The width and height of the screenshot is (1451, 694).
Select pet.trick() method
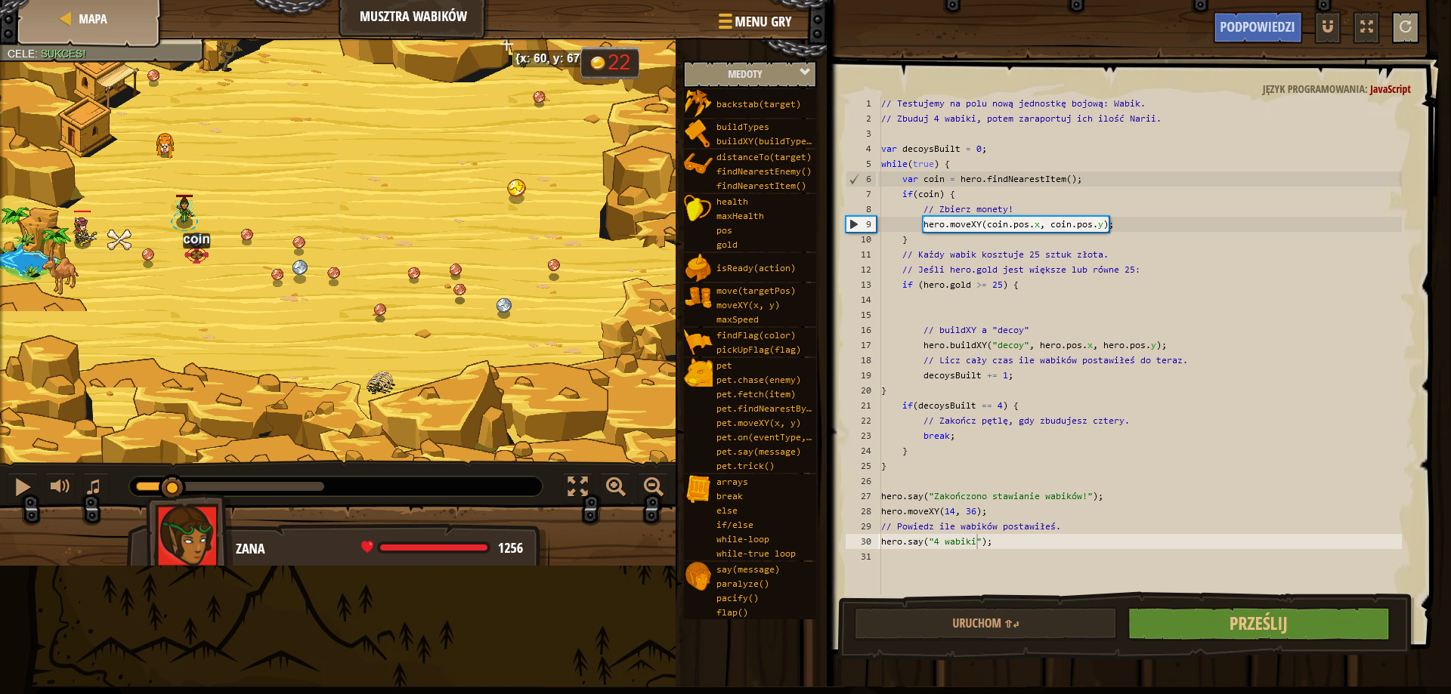tap(745, 466)
